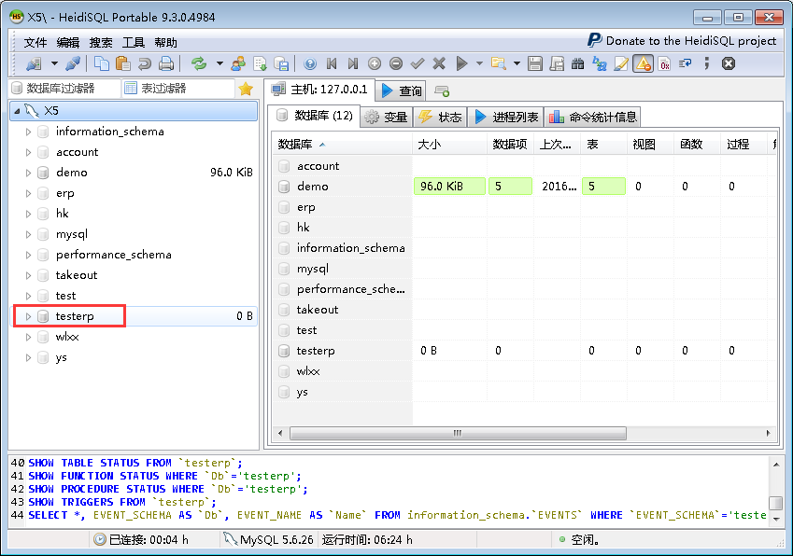
Task: Open the 搜索 menu
Action: (x=101, y=42)
